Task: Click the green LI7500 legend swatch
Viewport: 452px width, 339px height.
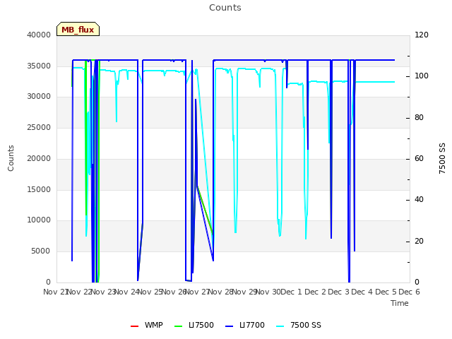Action: point(179,326)
